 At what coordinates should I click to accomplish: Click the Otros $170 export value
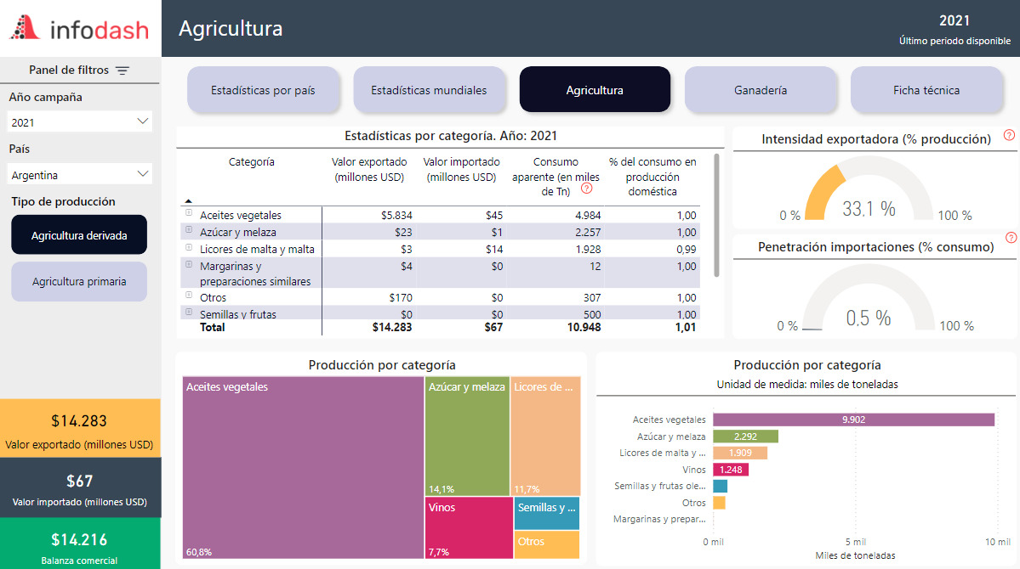[x=401, y=297]
